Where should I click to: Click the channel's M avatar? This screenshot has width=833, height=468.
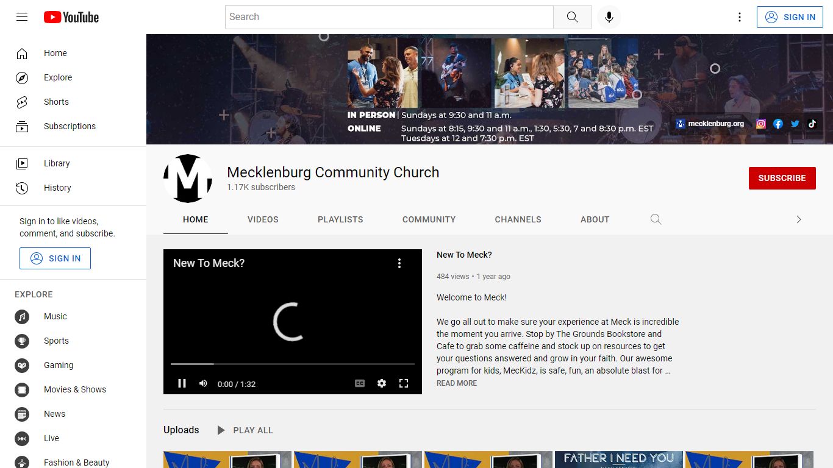click(188, 179)
